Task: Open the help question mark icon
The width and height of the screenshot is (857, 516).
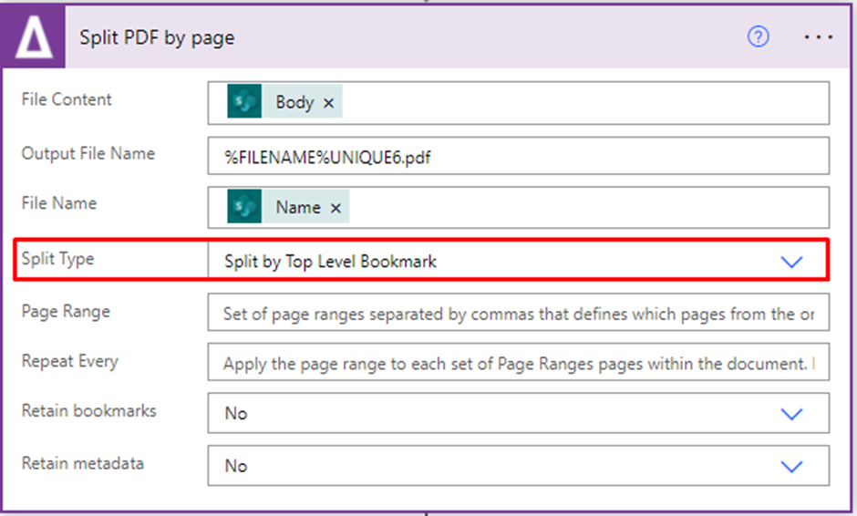Action: [758, 37]
